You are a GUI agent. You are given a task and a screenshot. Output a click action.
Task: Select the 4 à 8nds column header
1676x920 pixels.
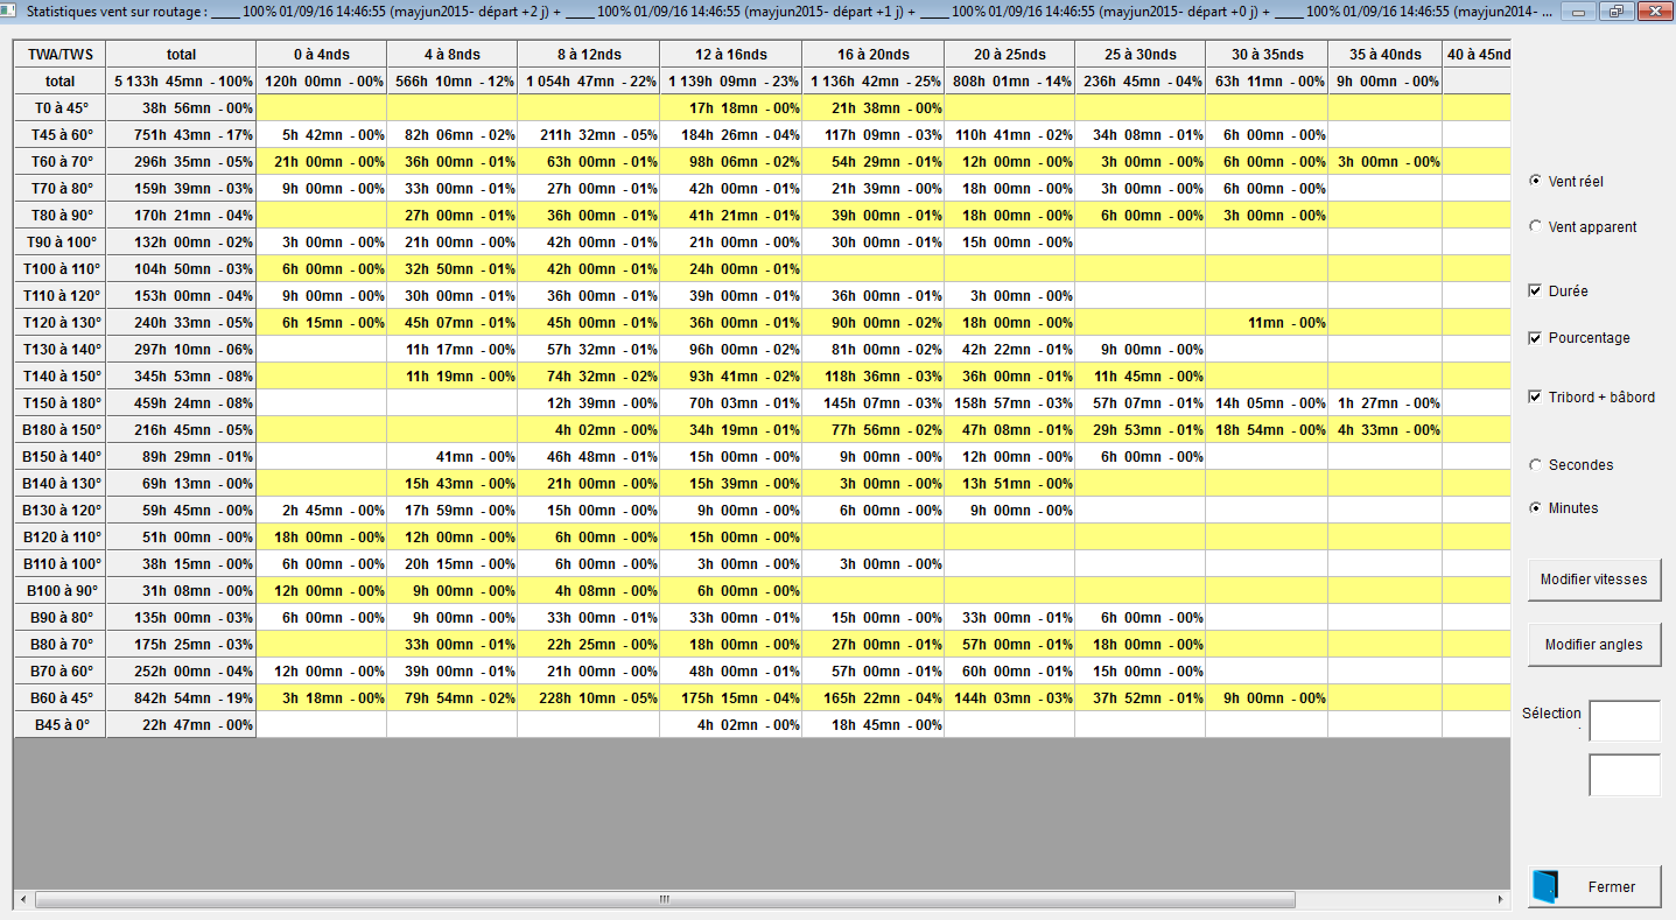452,55
